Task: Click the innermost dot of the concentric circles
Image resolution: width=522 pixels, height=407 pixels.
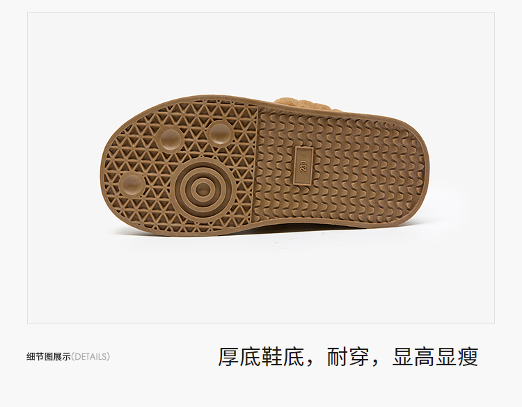Action: click(x=202, y=189)
